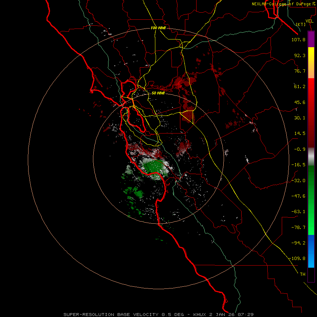Viewport: 317px width, 317px height.
Task: Select the yellow-orange segment of velocity scale
Action: (x=311, y=63)
